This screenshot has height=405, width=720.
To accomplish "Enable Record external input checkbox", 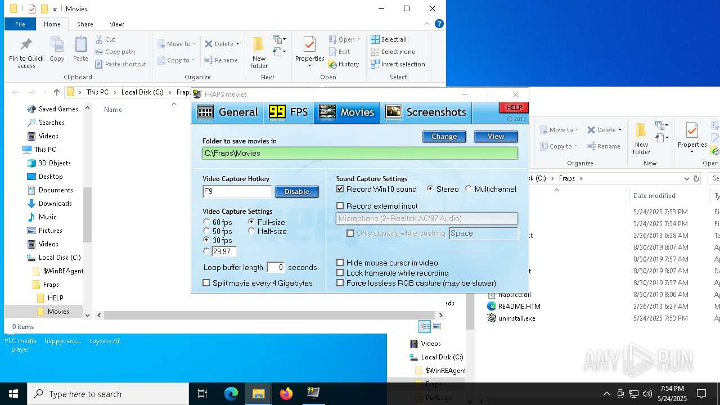I will [x=340, y=206].
